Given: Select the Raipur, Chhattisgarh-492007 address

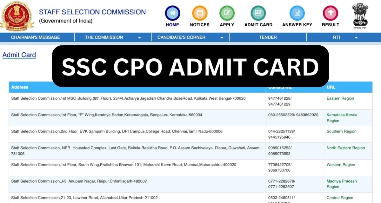Looking at the screenshot, I should point(79,181).
